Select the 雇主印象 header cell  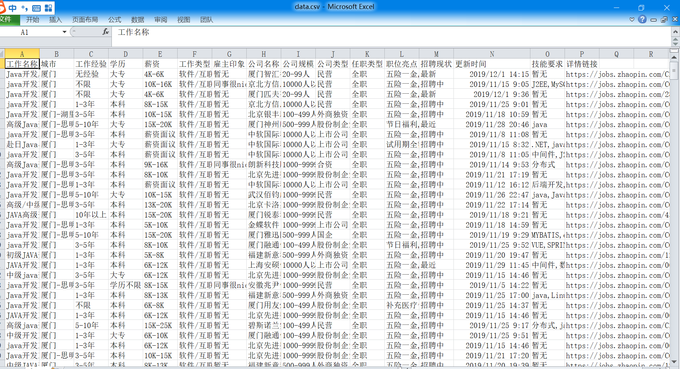pos(229,64)
